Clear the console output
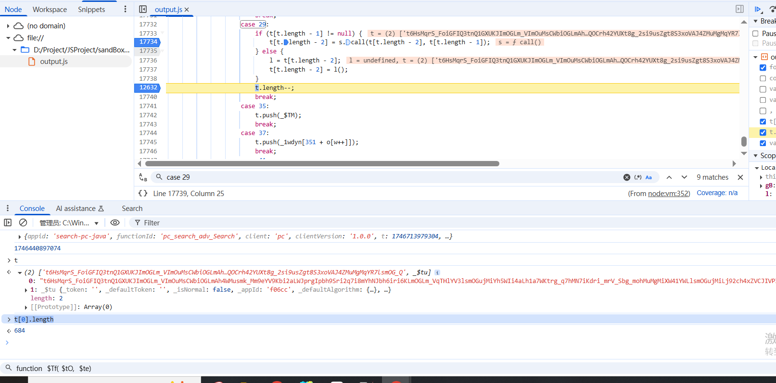Viewport: 776px width, 383px height. point(23,222)
